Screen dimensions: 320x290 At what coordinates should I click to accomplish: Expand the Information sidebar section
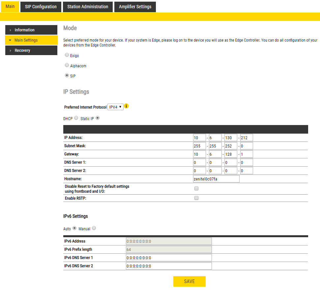[31, 30]
